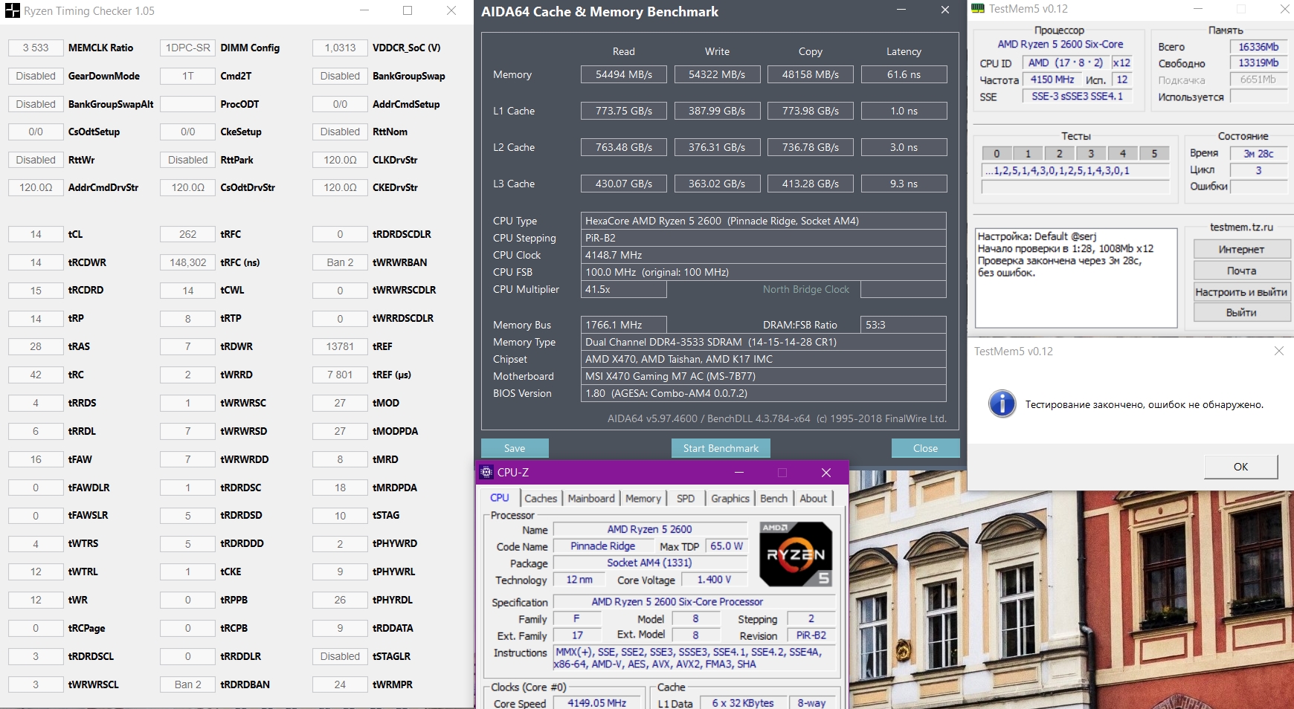The width and height of the screenshot is (1294, 709).
Task: Click the Start Benchmark button
Action: click(721, 448)
